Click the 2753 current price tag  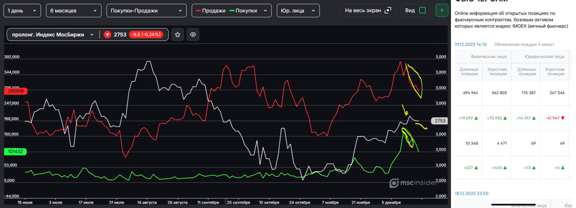click(x=440, y=121)
